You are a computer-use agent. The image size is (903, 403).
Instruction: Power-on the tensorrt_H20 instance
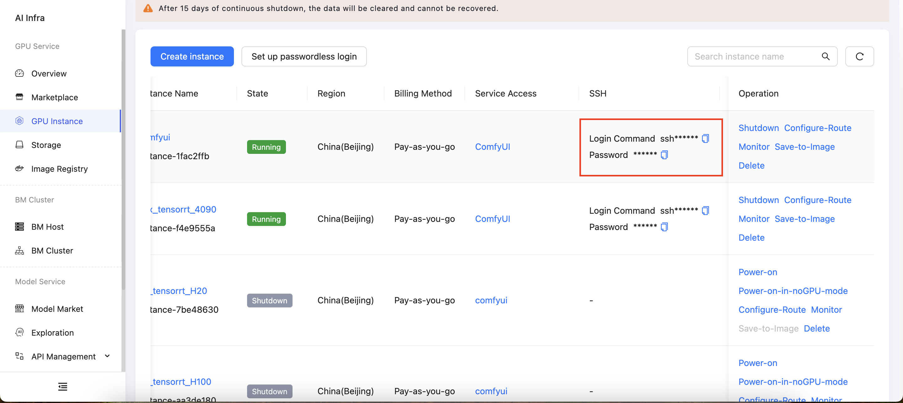758,272
